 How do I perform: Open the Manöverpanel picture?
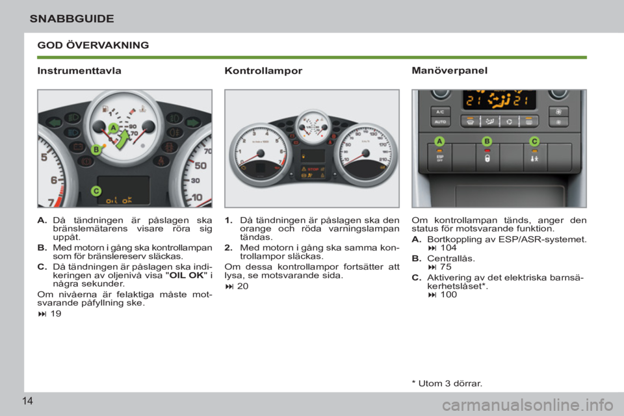pos(499,148)
